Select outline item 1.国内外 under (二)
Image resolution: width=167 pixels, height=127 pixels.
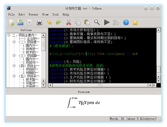30,45
